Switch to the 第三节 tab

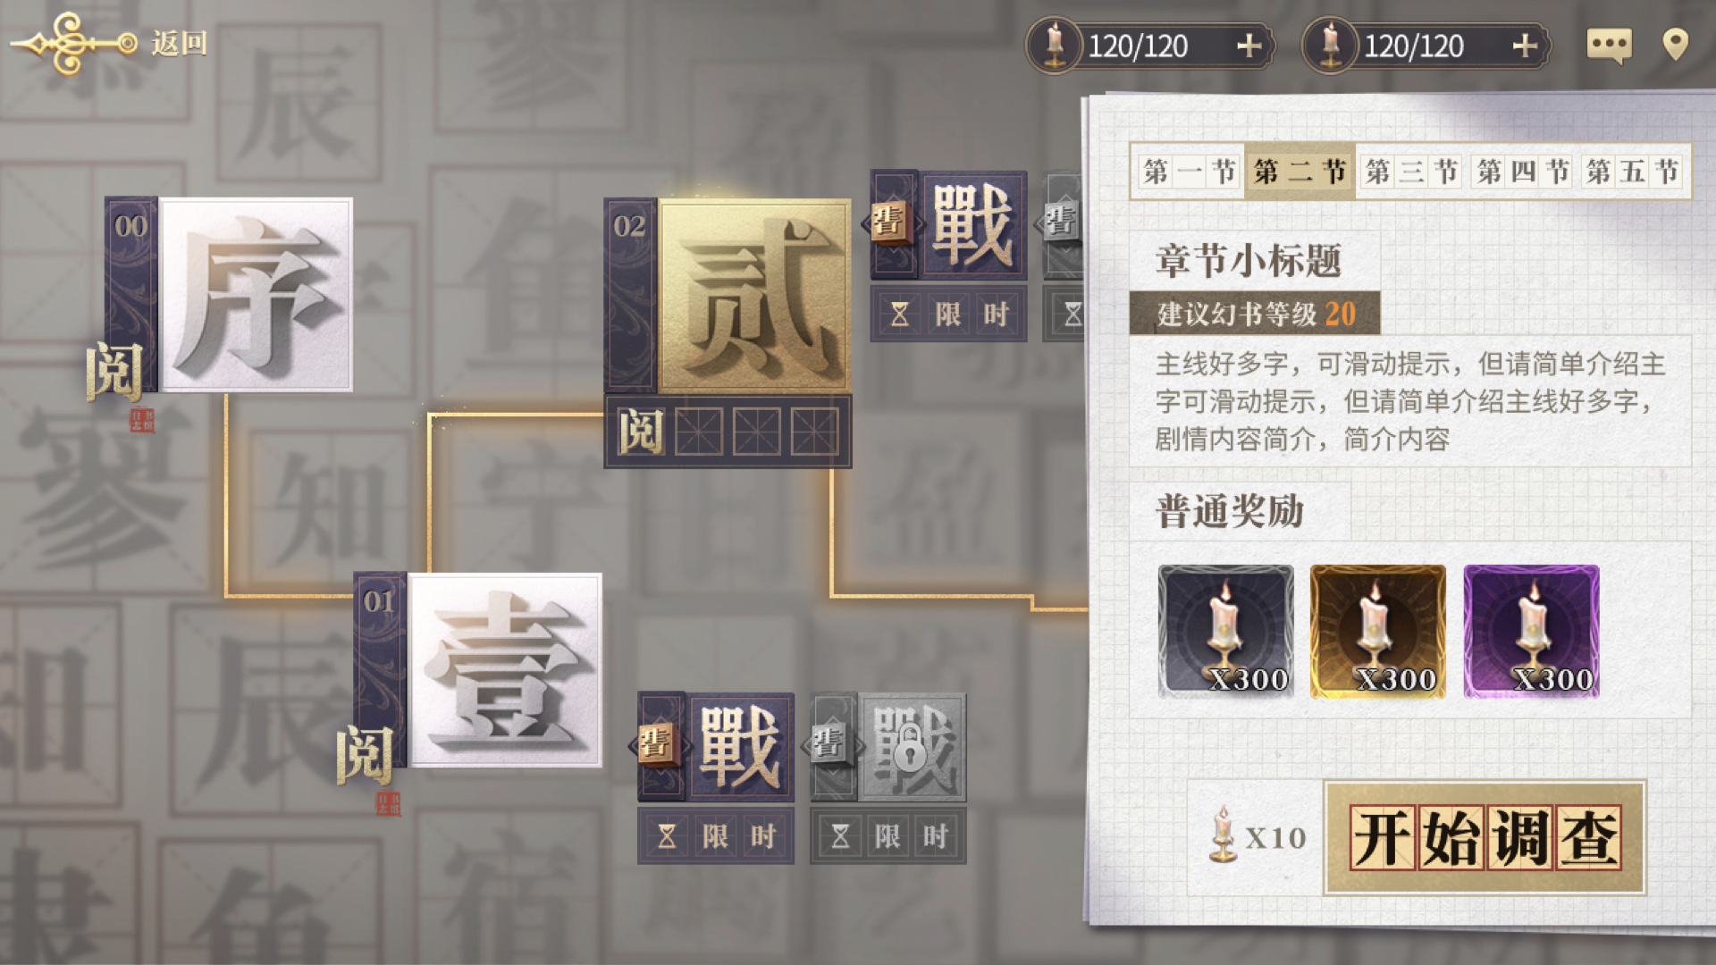tap(1411, 171)
